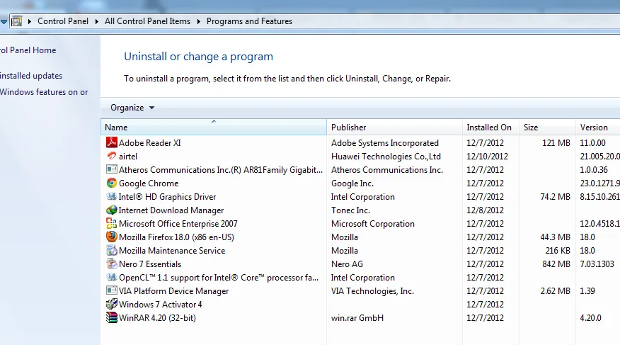
Task: Select OpenCL 1.1 support for Intel entry
Action: click(219, 277)
